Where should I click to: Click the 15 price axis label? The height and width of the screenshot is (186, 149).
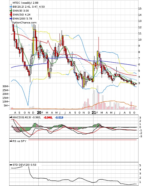(140, 8)
